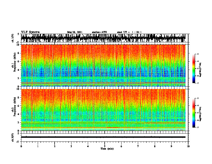Click the "ch.3(V)" waveform axis label
The width and height of the screenshot is (212, 164).
[13, 137]
